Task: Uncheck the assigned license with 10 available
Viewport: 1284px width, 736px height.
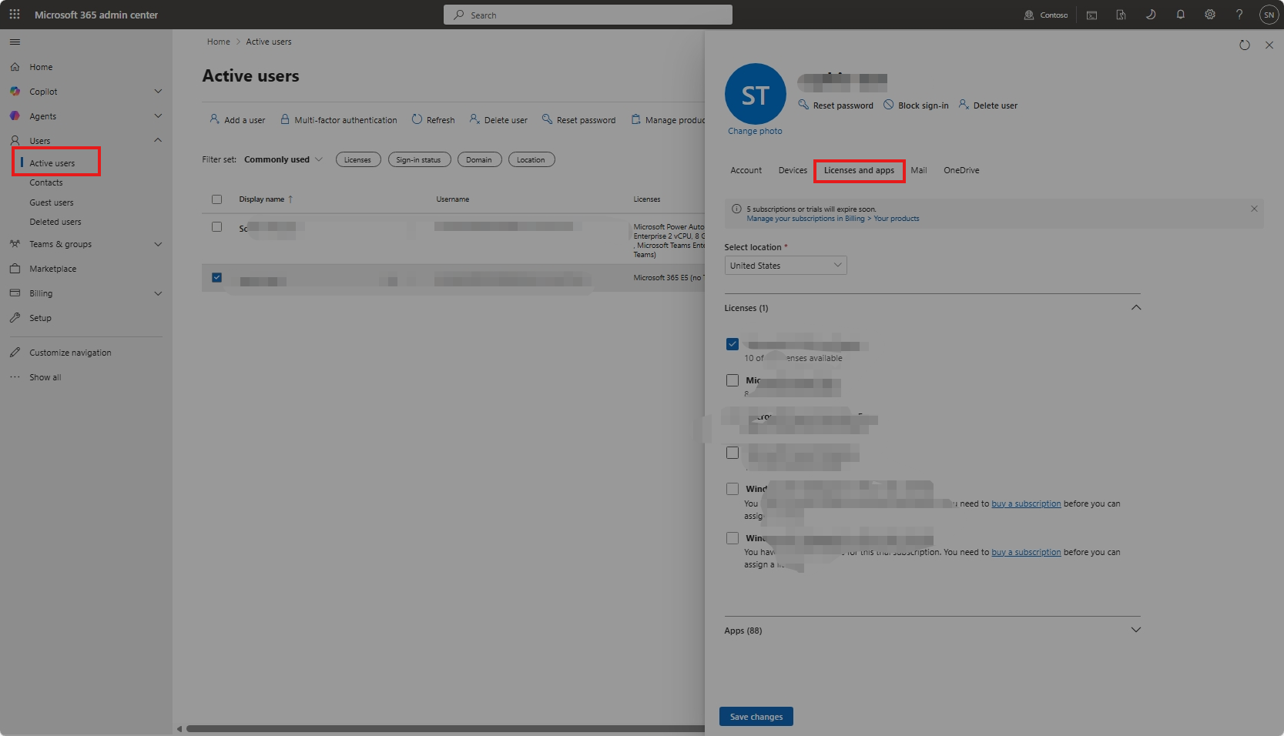Action: (733, 344)
